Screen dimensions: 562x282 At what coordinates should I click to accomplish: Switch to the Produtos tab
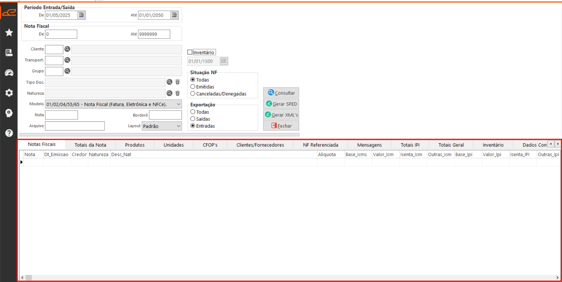tap(135, 145)
